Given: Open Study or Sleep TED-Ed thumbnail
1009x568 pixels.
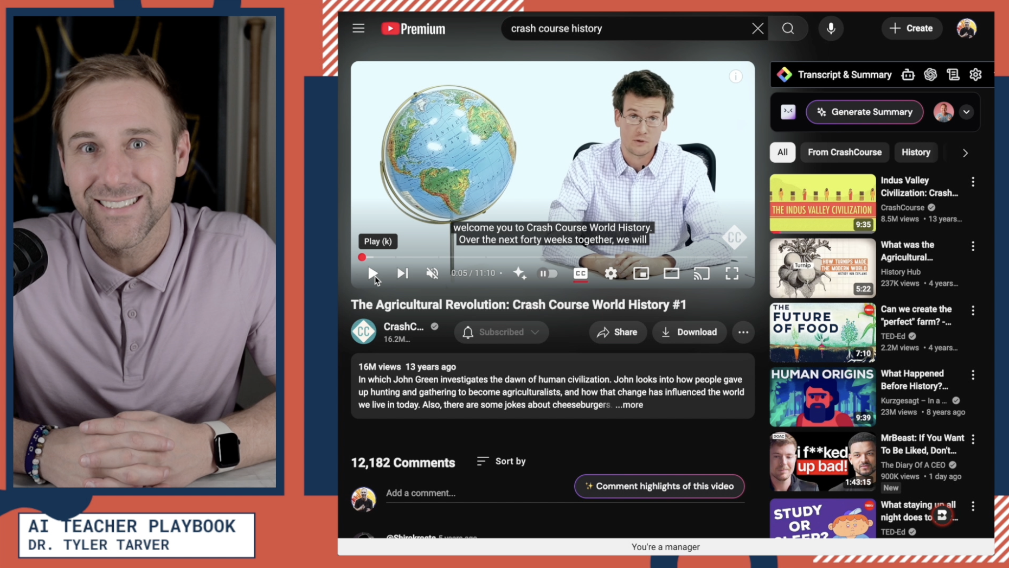Looking at the screenshot, I should (822, 519).
